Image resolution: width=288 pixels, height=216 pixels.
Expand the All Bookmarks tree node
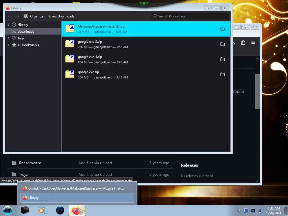8,45
